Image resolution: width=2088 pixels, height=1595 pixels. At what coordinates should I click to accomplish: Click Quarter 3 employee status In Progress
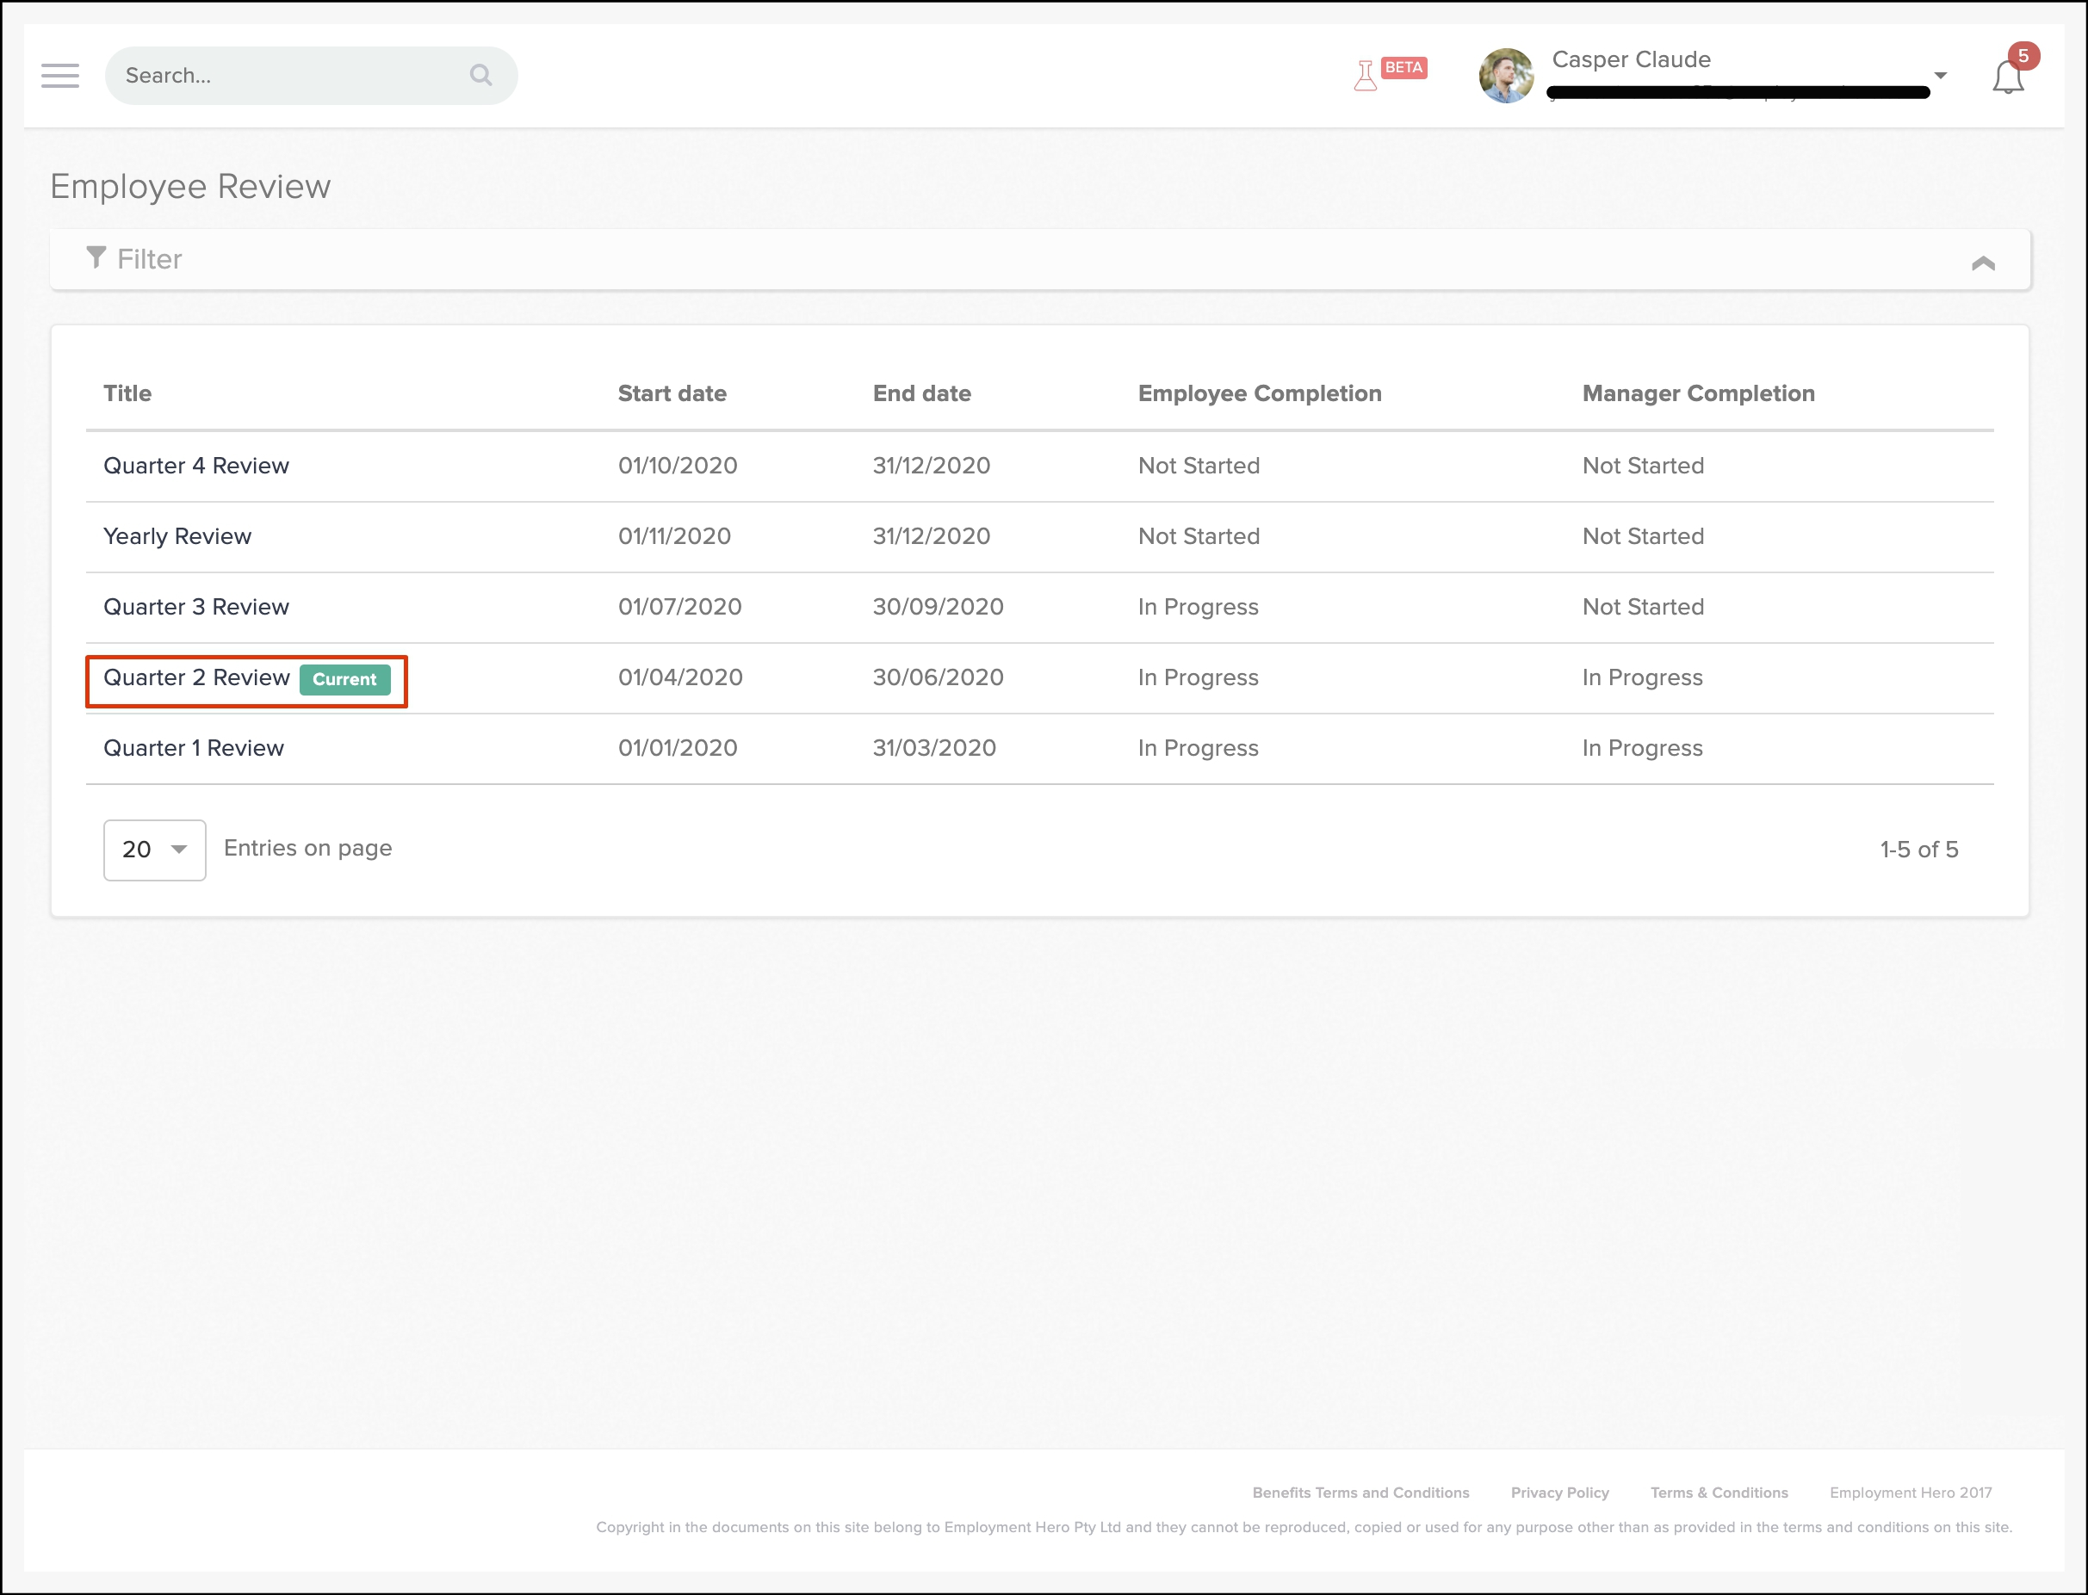pos(1199,607)
